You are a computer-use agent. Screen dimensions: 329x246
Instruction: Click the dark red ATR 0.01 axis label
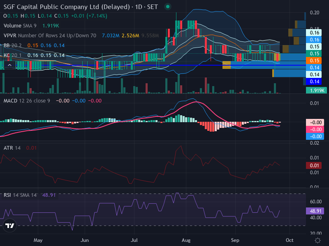pyautogui.click(x=314, y=166)
